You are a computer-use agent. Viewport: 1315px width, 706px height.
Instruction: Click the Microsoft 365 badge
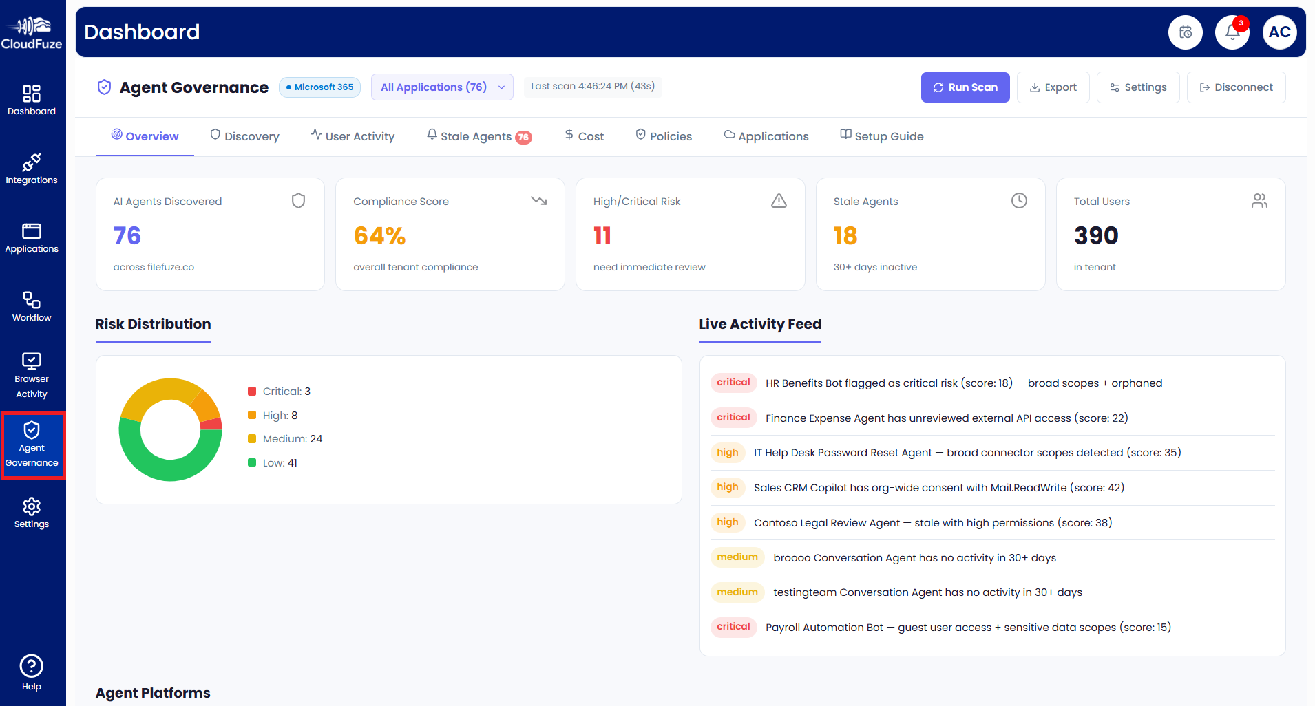point(319,87)
